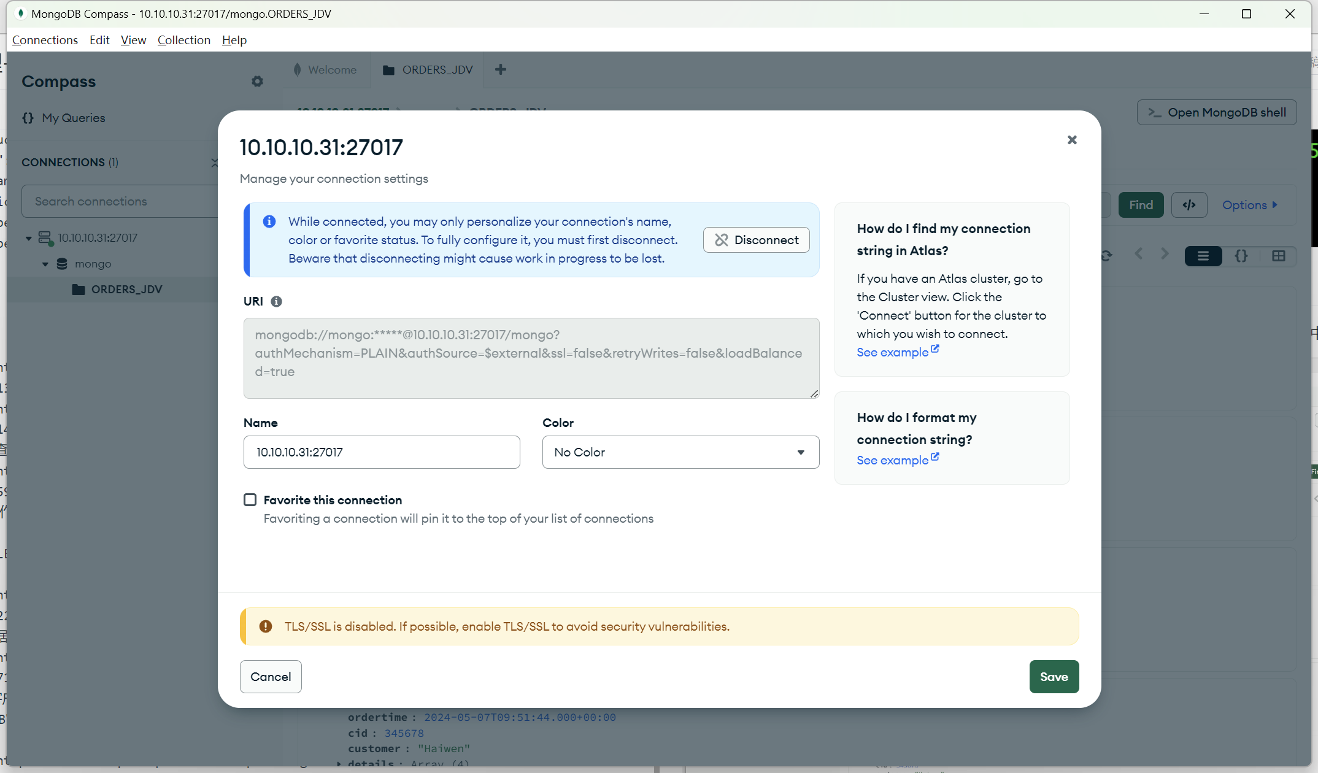Click the 10.10.10.31:27017 server icon in sidebar

(45, 238)
